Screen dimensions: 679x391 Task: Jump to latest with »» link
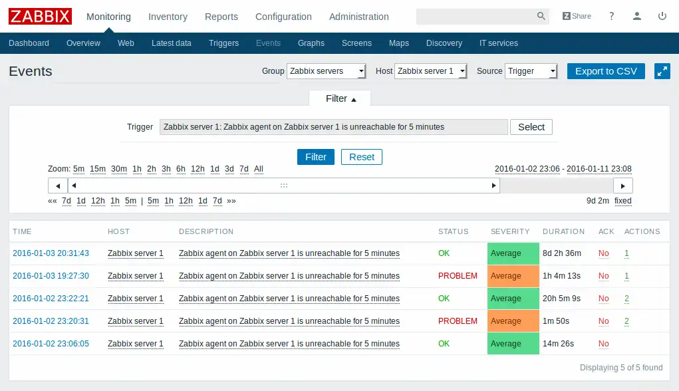(231, 201)
